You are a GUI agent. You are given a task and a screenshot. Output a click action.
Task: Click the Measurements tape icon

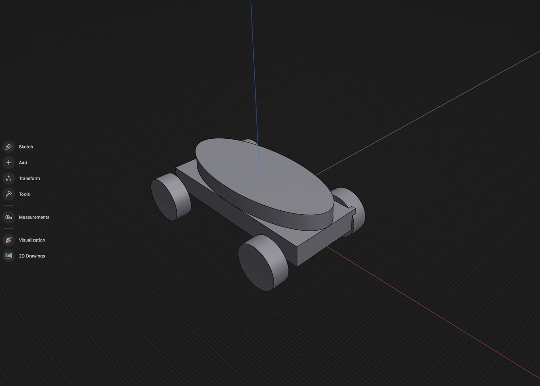(8, 217)
